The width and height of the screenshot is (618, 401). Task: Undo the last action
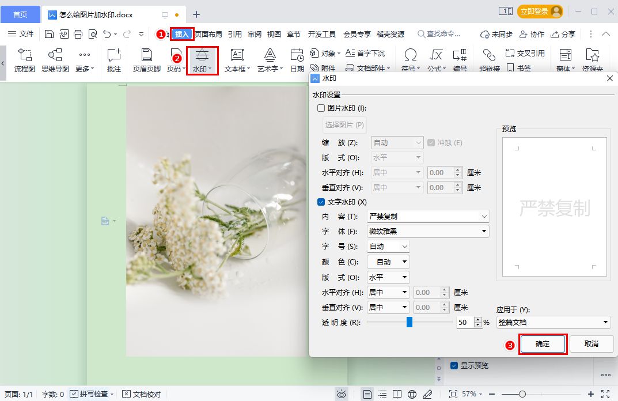point(107,35)
